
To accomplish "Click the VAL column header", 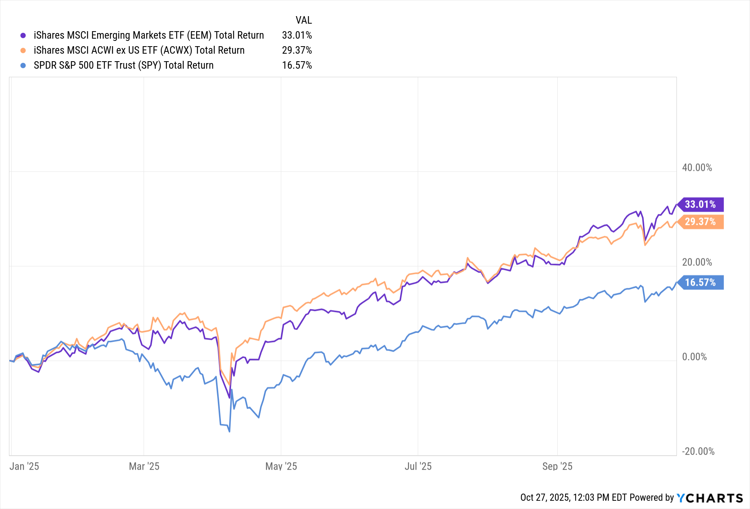I will 303,20.
